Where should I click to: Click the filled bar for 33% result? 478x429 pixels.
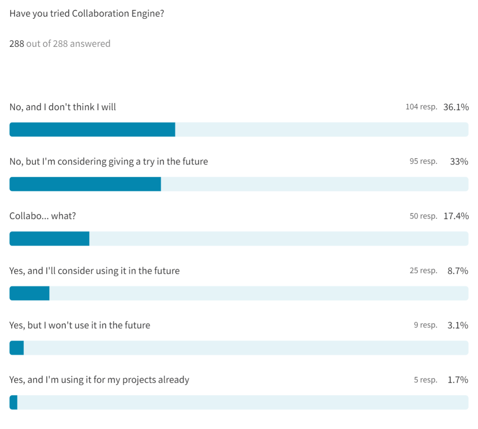85,184
